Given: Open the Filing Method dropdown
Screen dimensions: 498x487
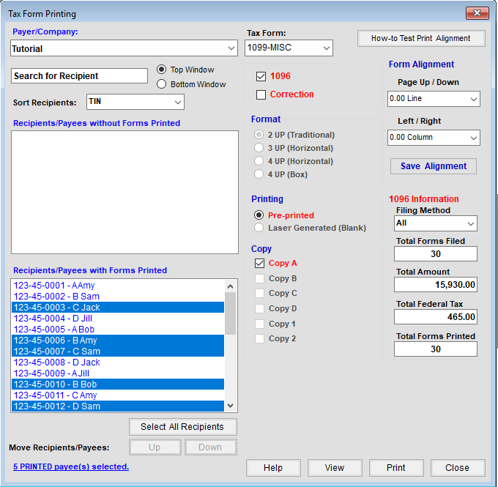Looking at the screenshot, I should (436, 223).
